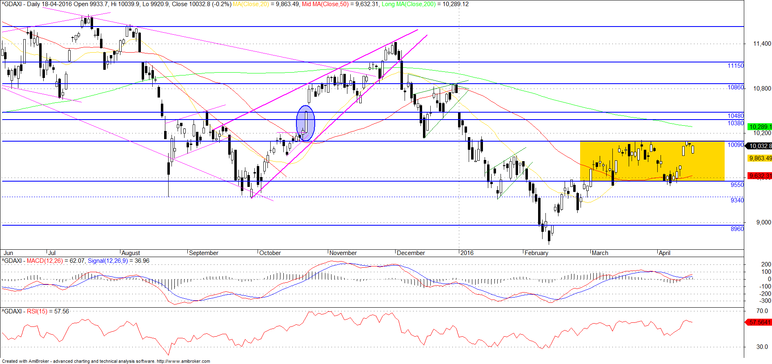Click the 11,400 price axis value
The width and height of the screenshot is (772, 364).
[x=762, y=44]
